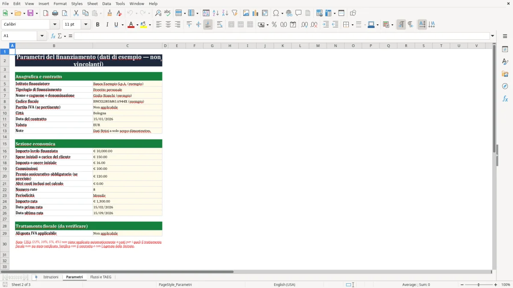This screenshot has width=513, height=288.
Task: Toggle Align Bottom vertical alignment
Action: [208, 25]
